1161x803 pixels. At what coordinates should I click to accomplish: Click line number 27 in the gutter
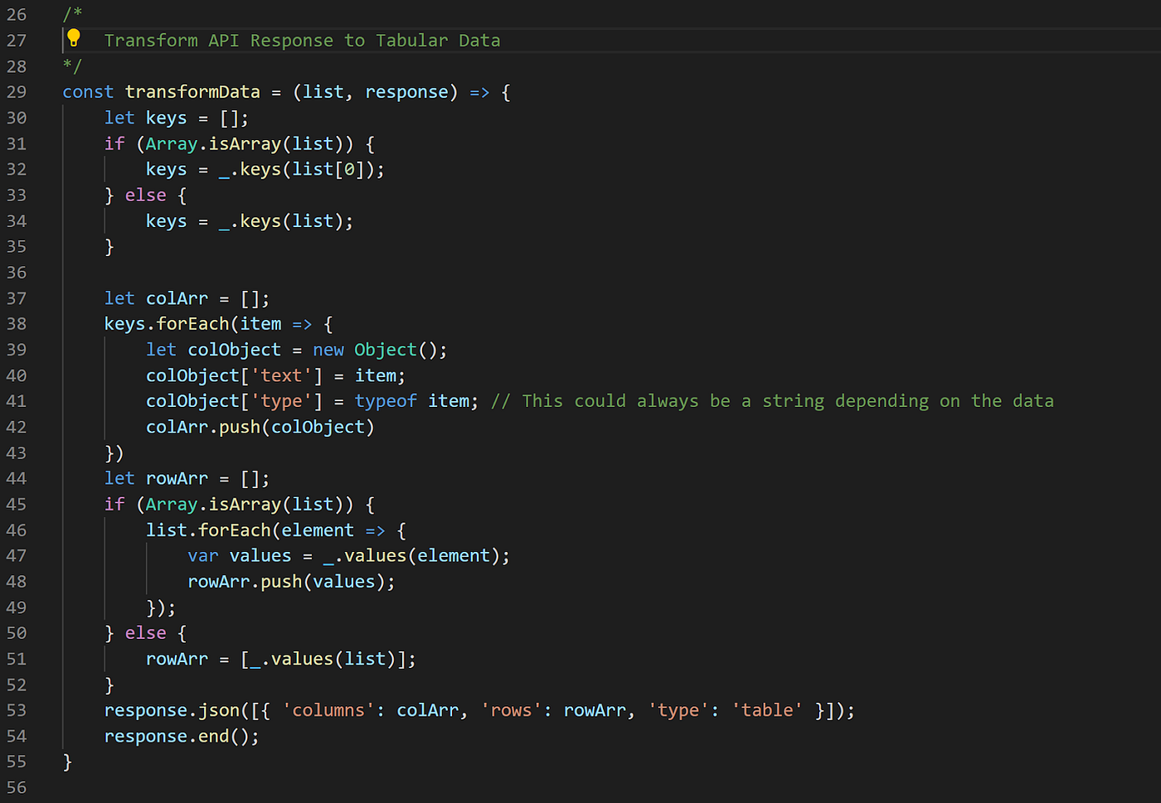tap(17, 40)
